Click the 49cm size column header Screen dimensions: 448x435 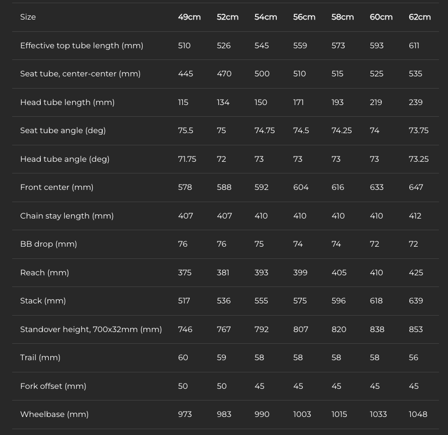(x=189, y=17)
